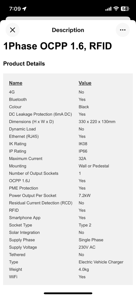The image size is (136, 297).
Task: Tap the underlined Name column header
Action: [x=16, y=83]
